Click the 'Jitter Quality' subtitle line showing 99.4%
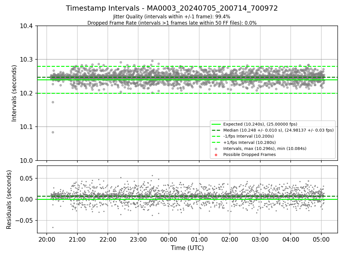Viewport: 344px width, 258px height. click(172, 17)
